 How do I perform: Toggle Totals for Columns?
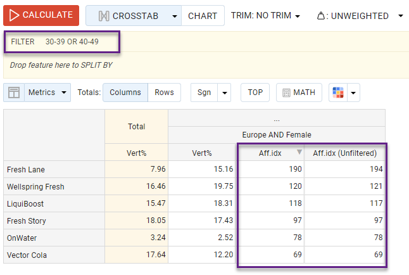pyautogui.click(x=125, y=93)
